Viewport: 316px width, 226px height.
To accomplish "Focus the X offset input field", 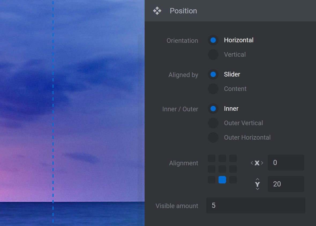I will click(286, 163).
